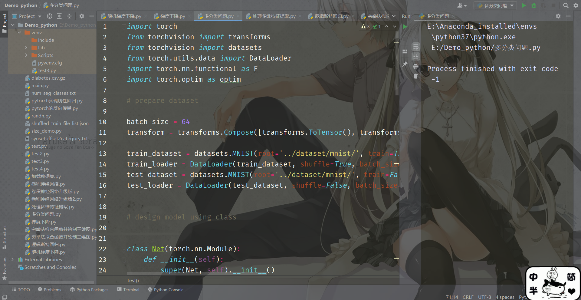Viewport: 581px width, 300px height.
Task: Click cursor position 71:14 in status bar
Action: coord(452,297)
